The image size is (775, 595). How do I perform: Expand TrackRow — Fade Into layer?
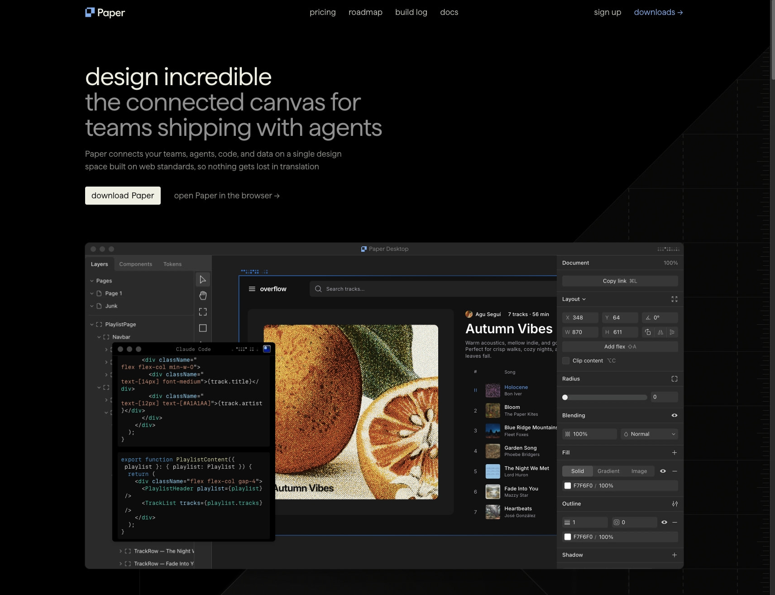coord(120,564)
